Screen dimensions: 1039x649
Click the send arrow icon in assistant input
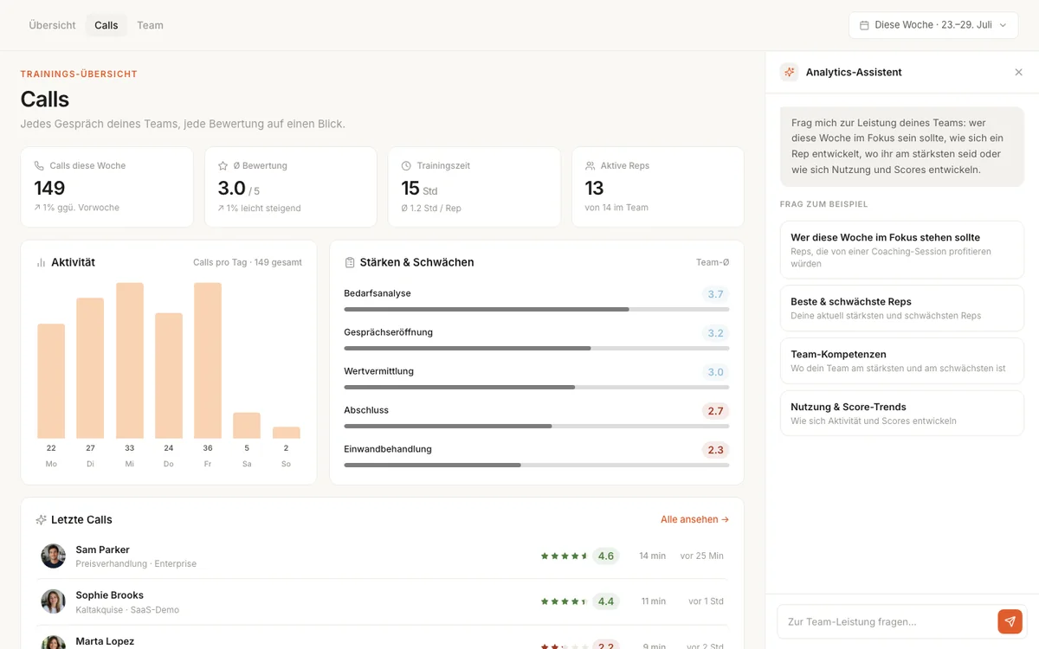tap(1010, 621)
